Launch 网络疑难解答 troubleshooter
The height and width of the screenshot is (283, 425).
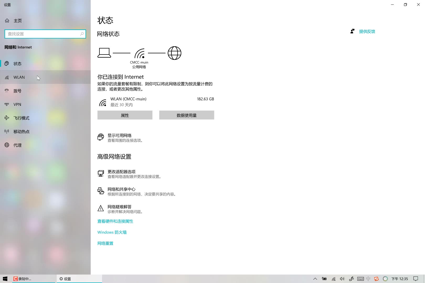click(x=120, y=209)
